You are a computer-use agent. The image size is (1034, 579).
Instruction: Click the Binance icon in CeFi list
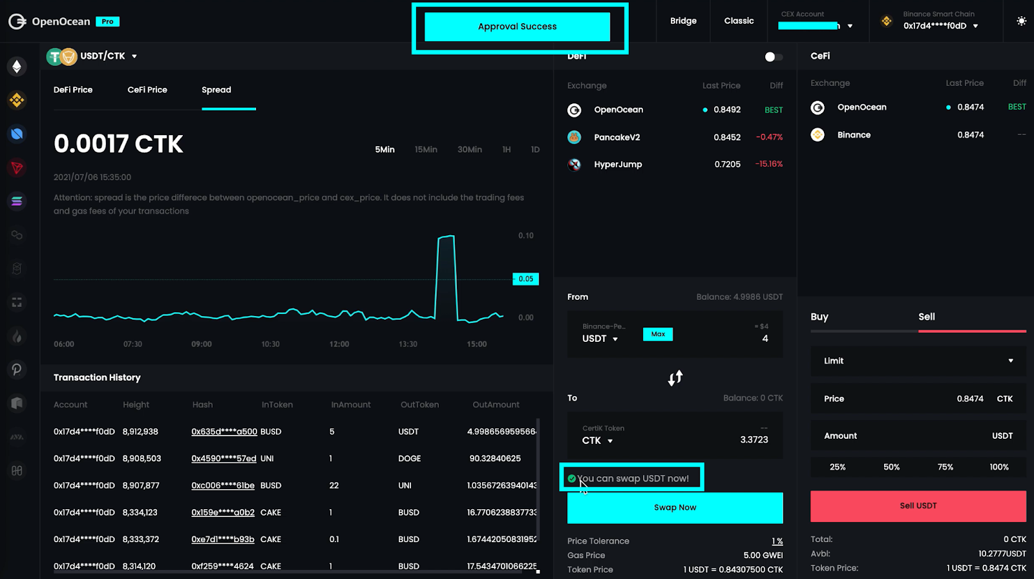click(x=818, y=134)
